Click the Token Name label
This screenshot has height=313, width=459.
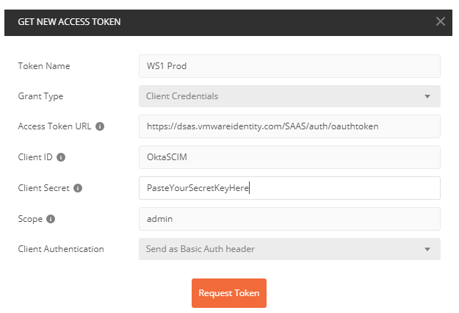point(43,66)
